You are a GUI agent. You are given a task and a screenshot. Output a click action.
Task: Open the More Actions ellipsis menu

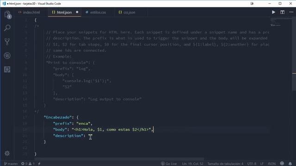pyautogui.click(x=291, y=12)
